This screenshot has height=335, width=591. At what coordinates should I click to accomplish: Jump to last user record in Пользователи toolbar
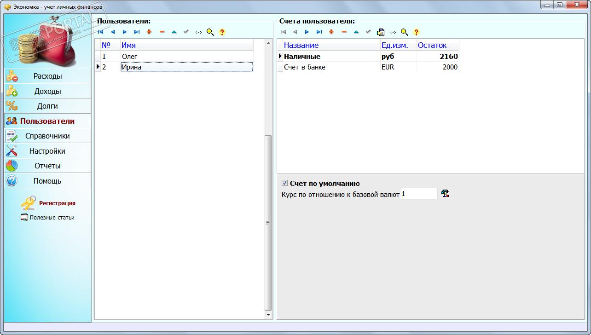pos(137,32)
